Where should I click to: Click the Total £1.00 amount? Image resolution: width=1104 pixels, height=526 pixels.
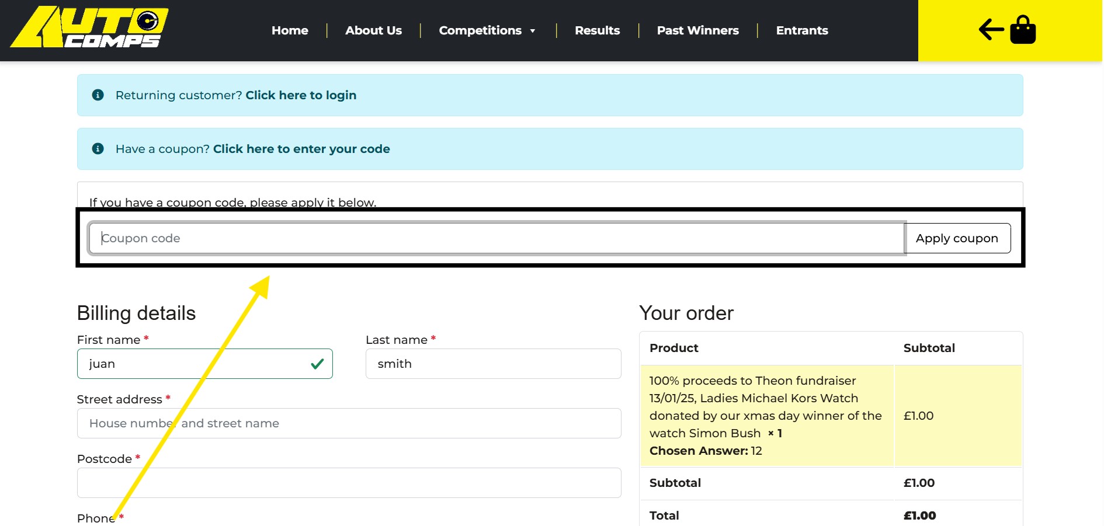coord(919,515)
